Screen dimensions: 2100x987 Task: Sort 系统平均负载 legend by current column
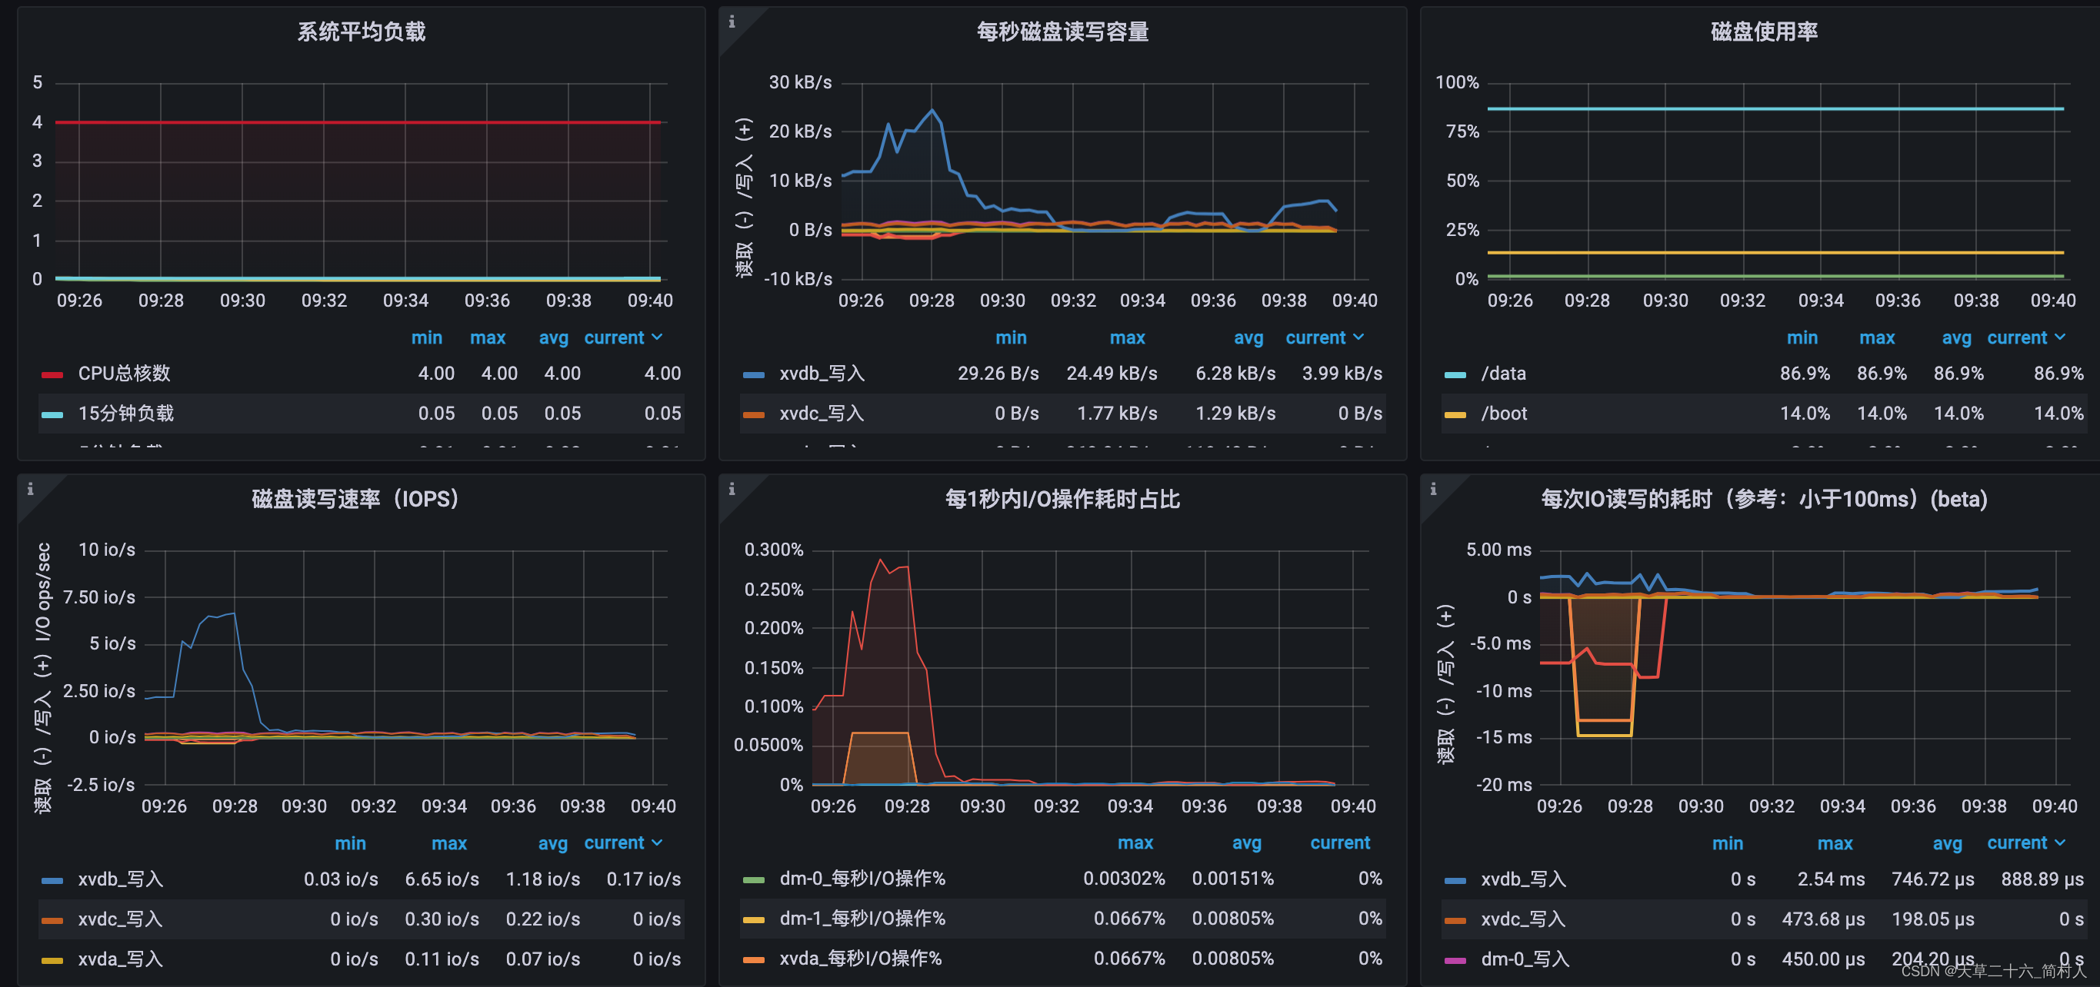[x=623, y=337]
